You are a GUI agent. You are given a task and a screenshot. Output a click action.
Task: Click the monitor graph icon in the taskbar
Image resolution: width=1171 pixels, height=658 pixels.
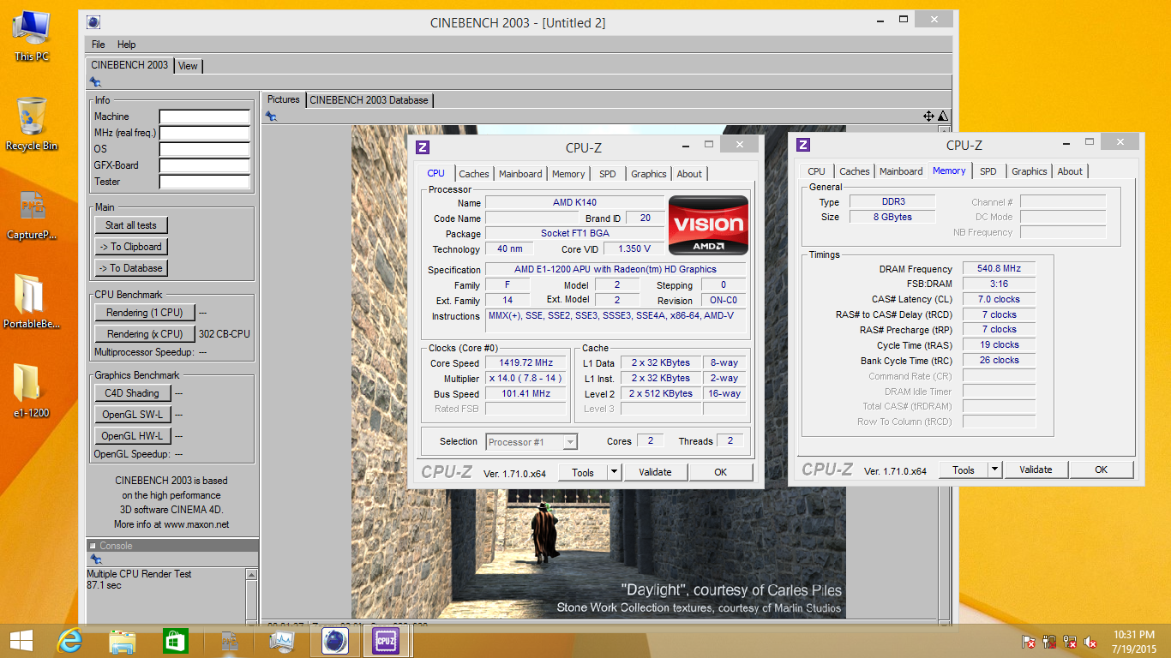[x=281, y=641]
